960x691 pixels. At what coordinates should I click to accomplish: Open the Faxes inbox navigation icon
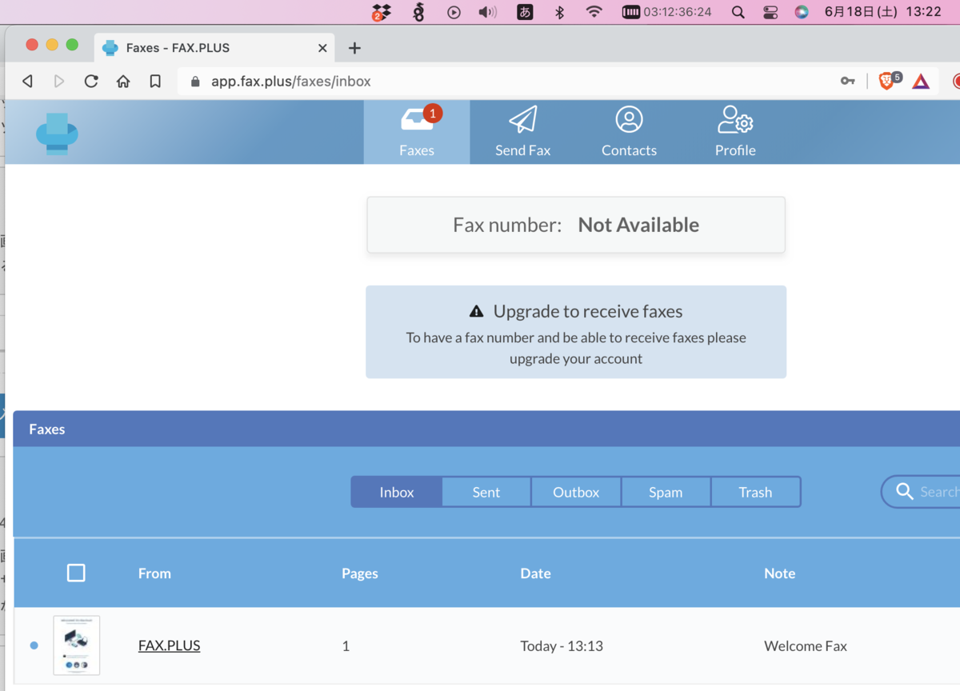pos(417,132)
